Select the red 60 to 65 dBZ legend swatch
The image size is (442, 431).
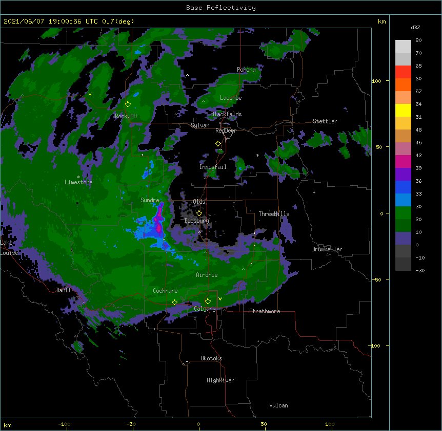click(x=403, y=72)
